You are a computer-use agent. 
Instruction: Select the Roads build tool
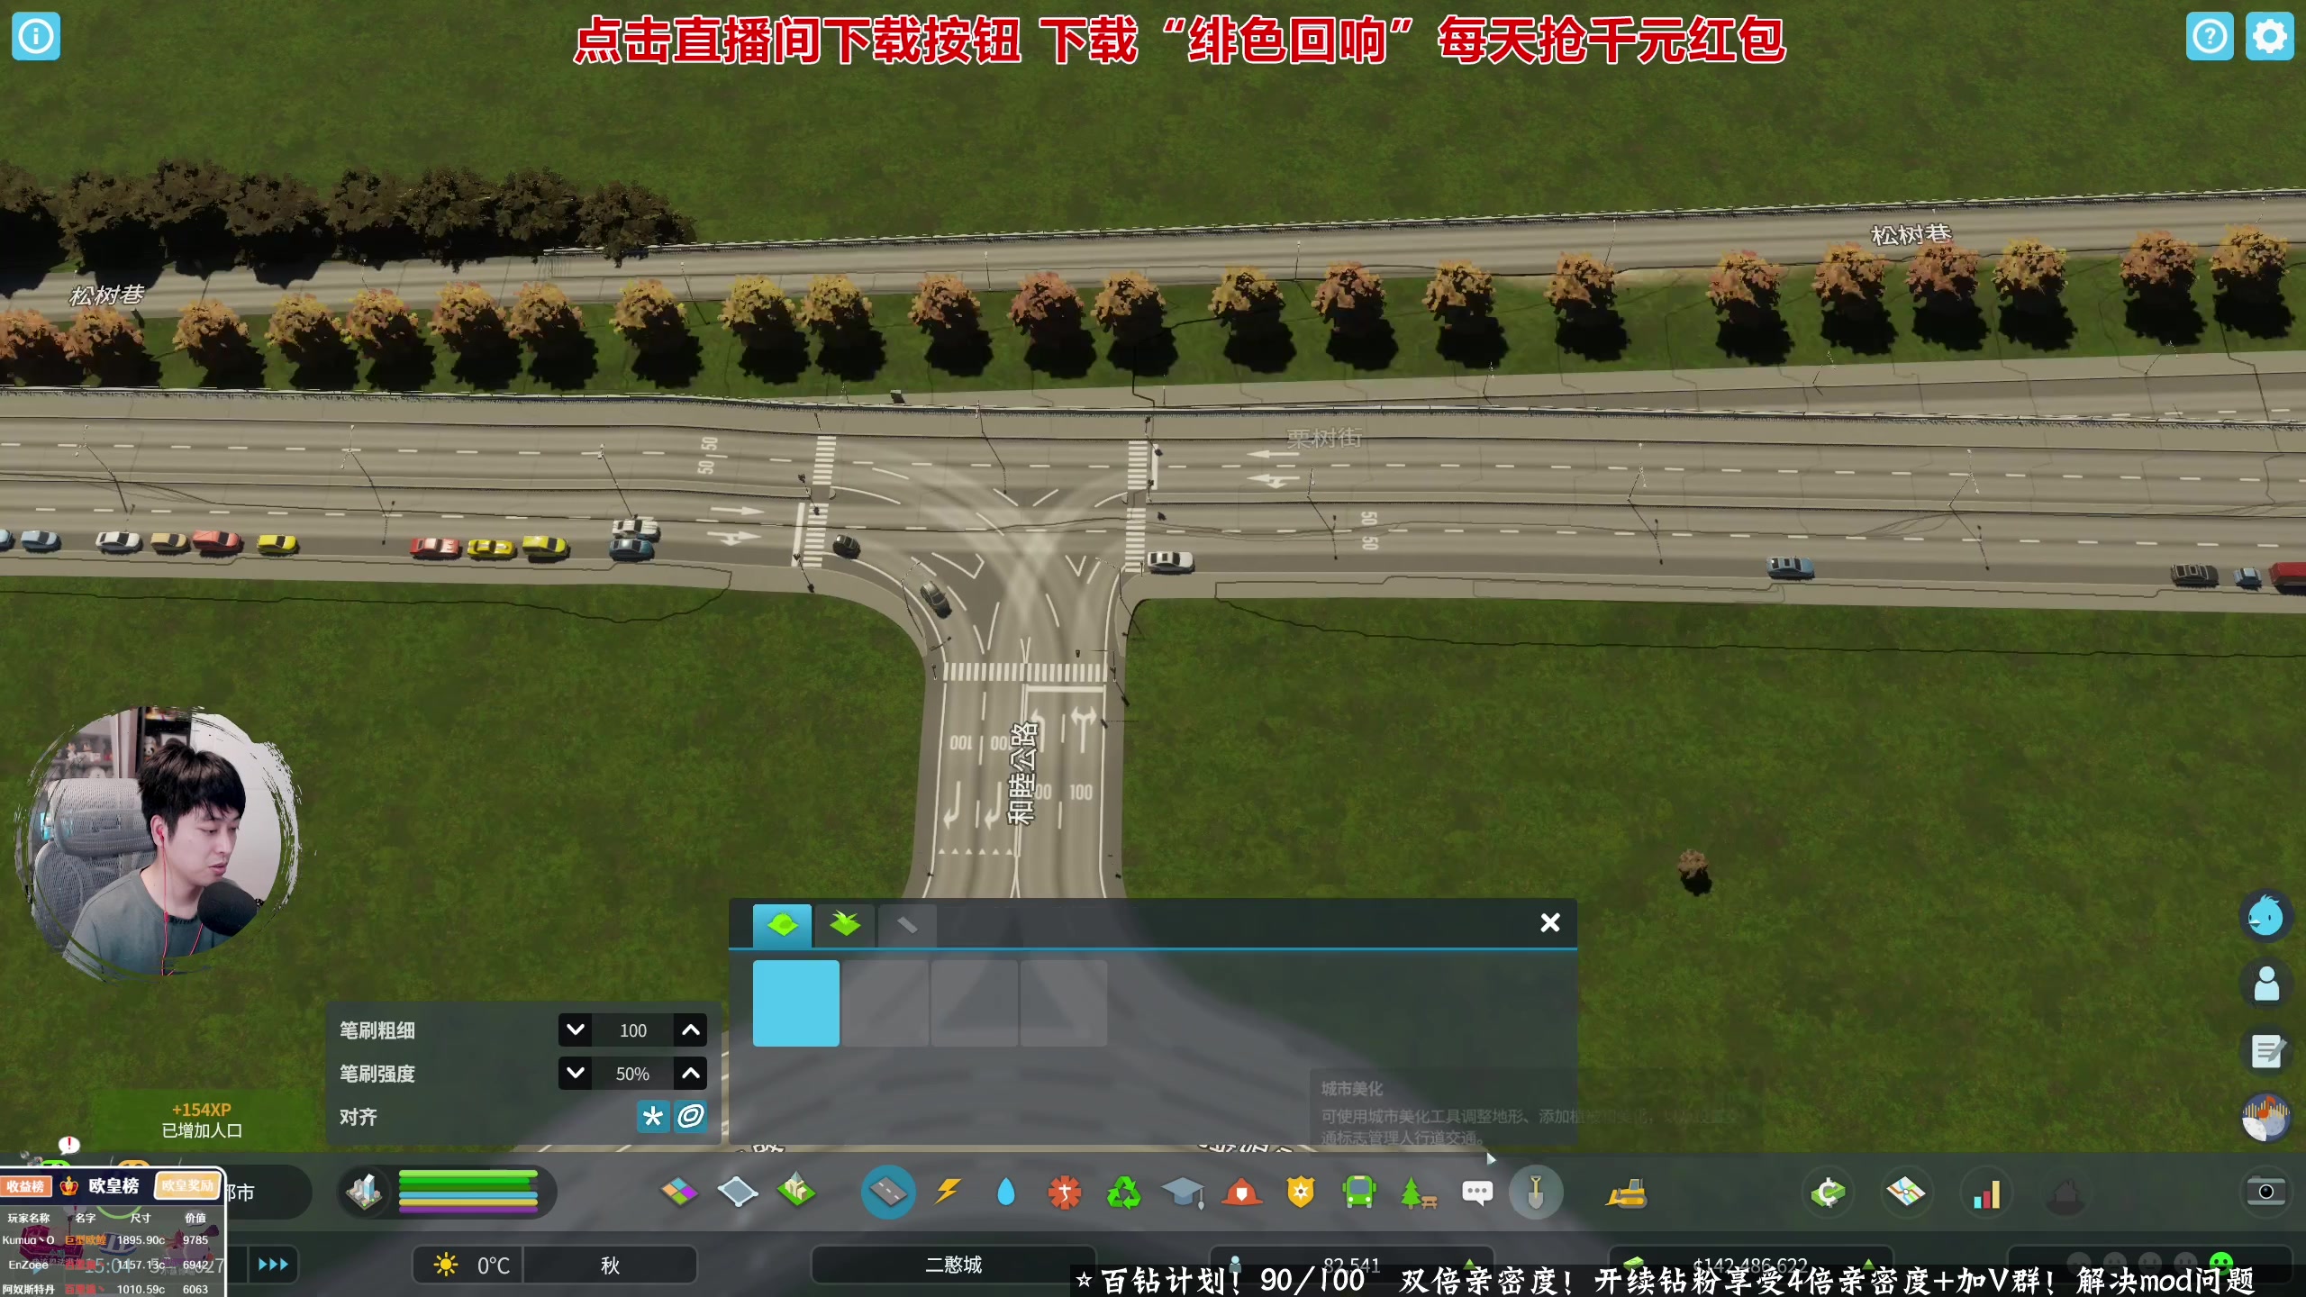[888, 1193]
